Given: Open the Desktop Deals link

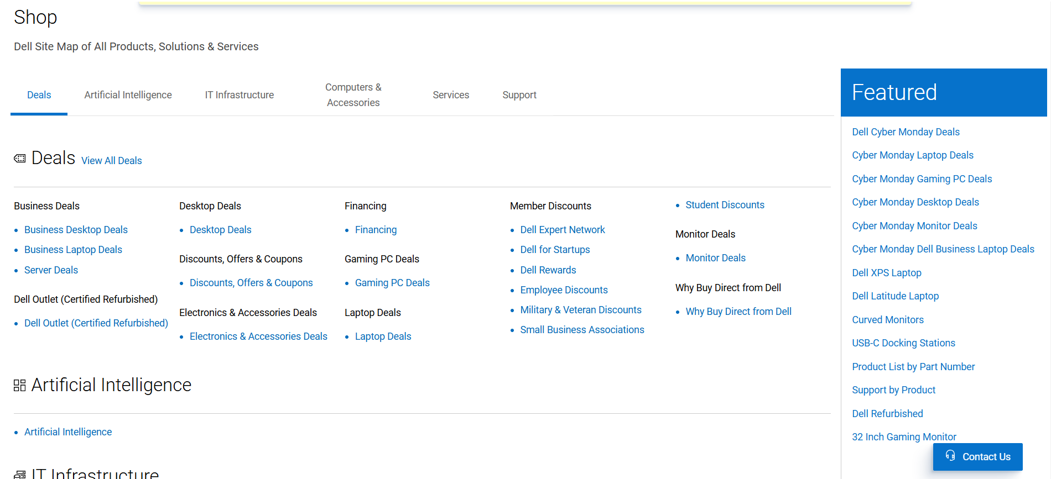Looking at the screenshot, I should pos(220,230).
